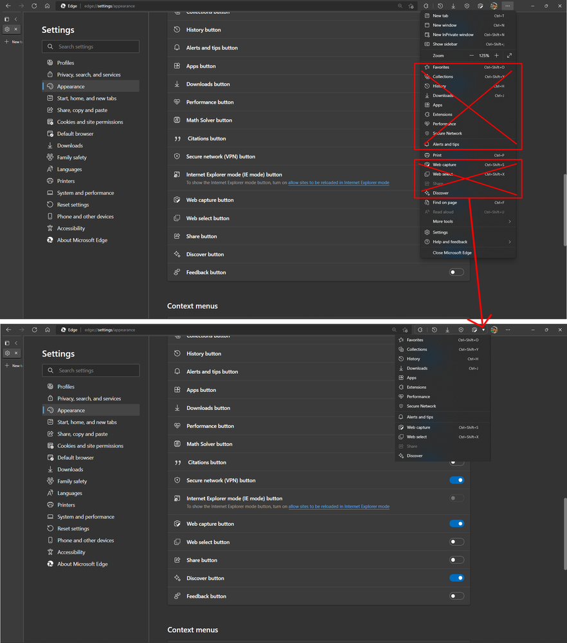The width and height of the screenshot is (567, 643).
Task: Click page scrollbar thumb in top screenshot
Action: (565, 210)
